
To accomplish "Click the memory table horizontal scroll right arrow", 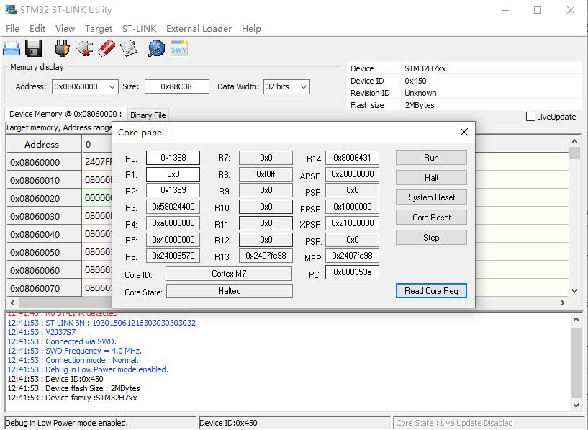I will [563, 303].
